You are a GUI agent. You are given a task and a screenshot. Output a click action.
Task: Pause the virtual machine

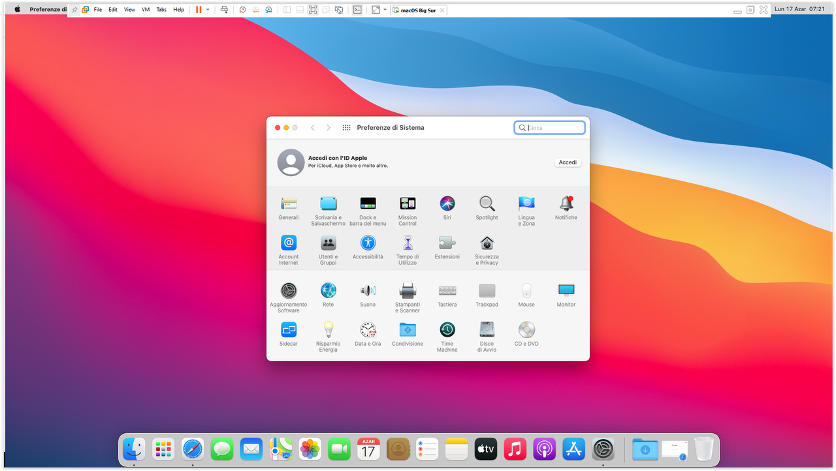pos(199,10)
